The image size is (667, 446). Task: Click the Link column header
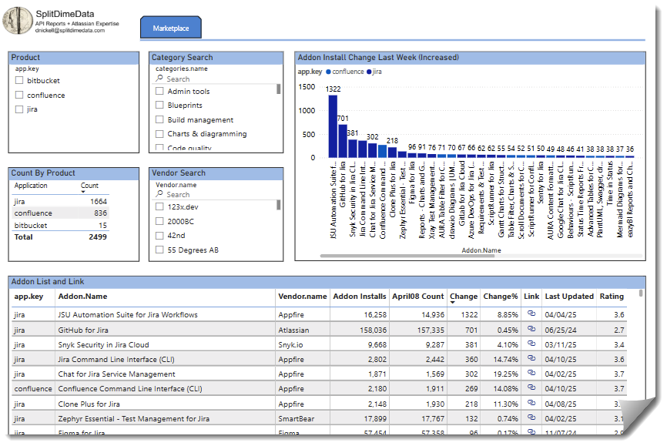point(531,297)
